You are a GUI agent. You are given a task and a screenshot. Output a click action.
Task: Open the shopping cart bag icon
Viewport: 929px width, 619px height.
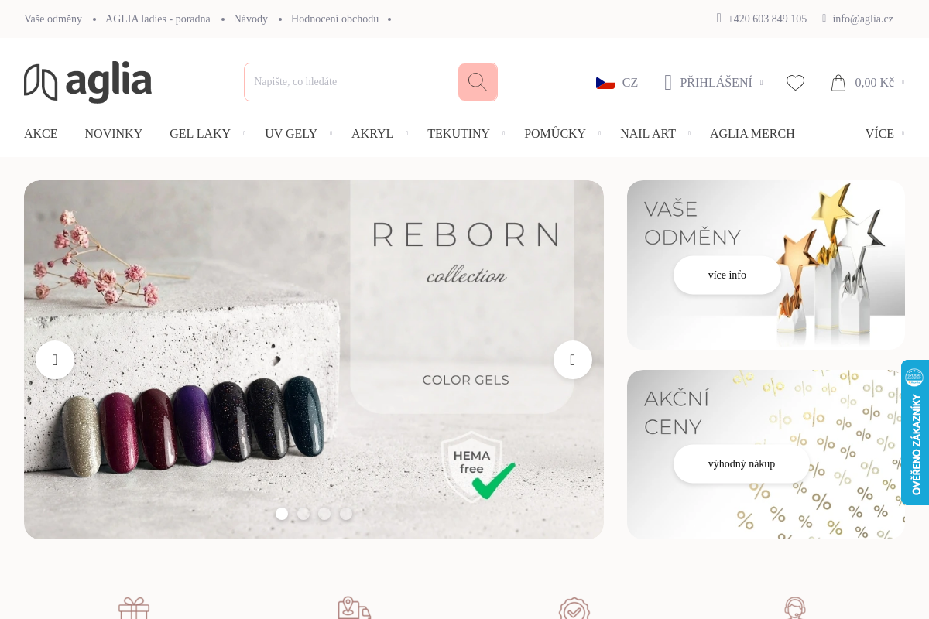click(x=838, y=83)
